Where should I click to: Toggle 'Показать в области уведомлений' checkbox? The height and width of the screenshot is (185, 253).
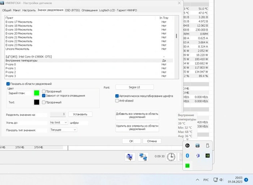click(x=8, y=84)
